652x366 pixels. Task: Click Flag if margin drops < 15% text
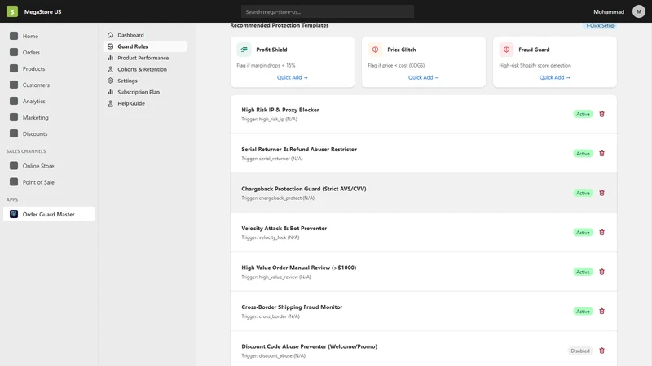pyautogui.click(x=266, y=66)
